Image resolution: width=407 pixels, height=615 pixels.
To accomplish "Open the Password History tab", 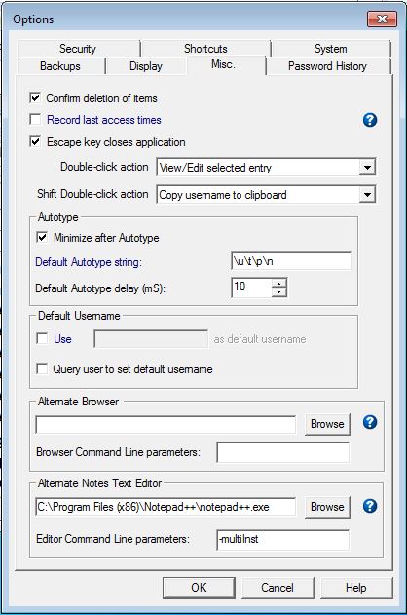I will coord(327,66).
